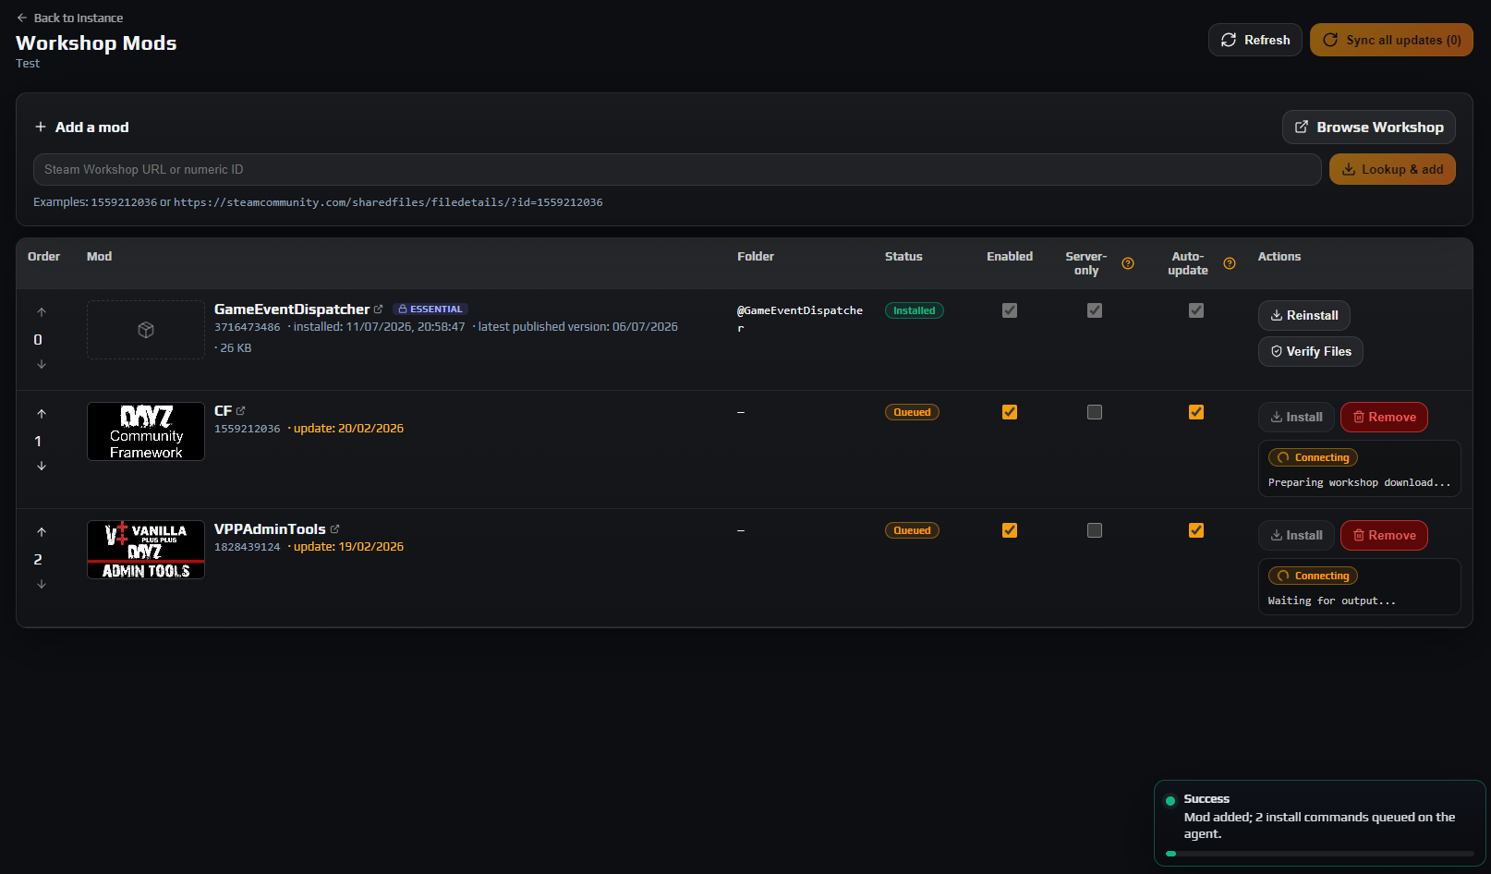Click the Enabled column header
This screenshot has width=1491, height=874.
(1010, 257)
